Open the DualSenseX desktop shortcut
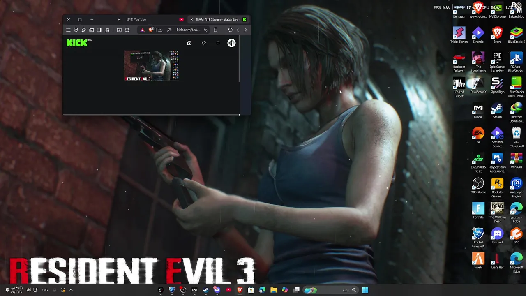Viewport: 526px width, 296px height. point(478,86)
